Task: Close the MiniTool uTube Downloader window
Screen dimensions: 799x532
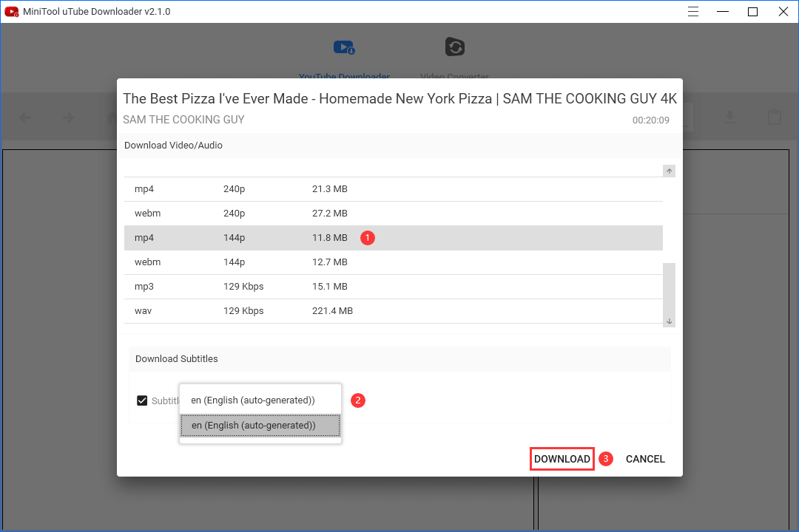Action: coord(783,11)
